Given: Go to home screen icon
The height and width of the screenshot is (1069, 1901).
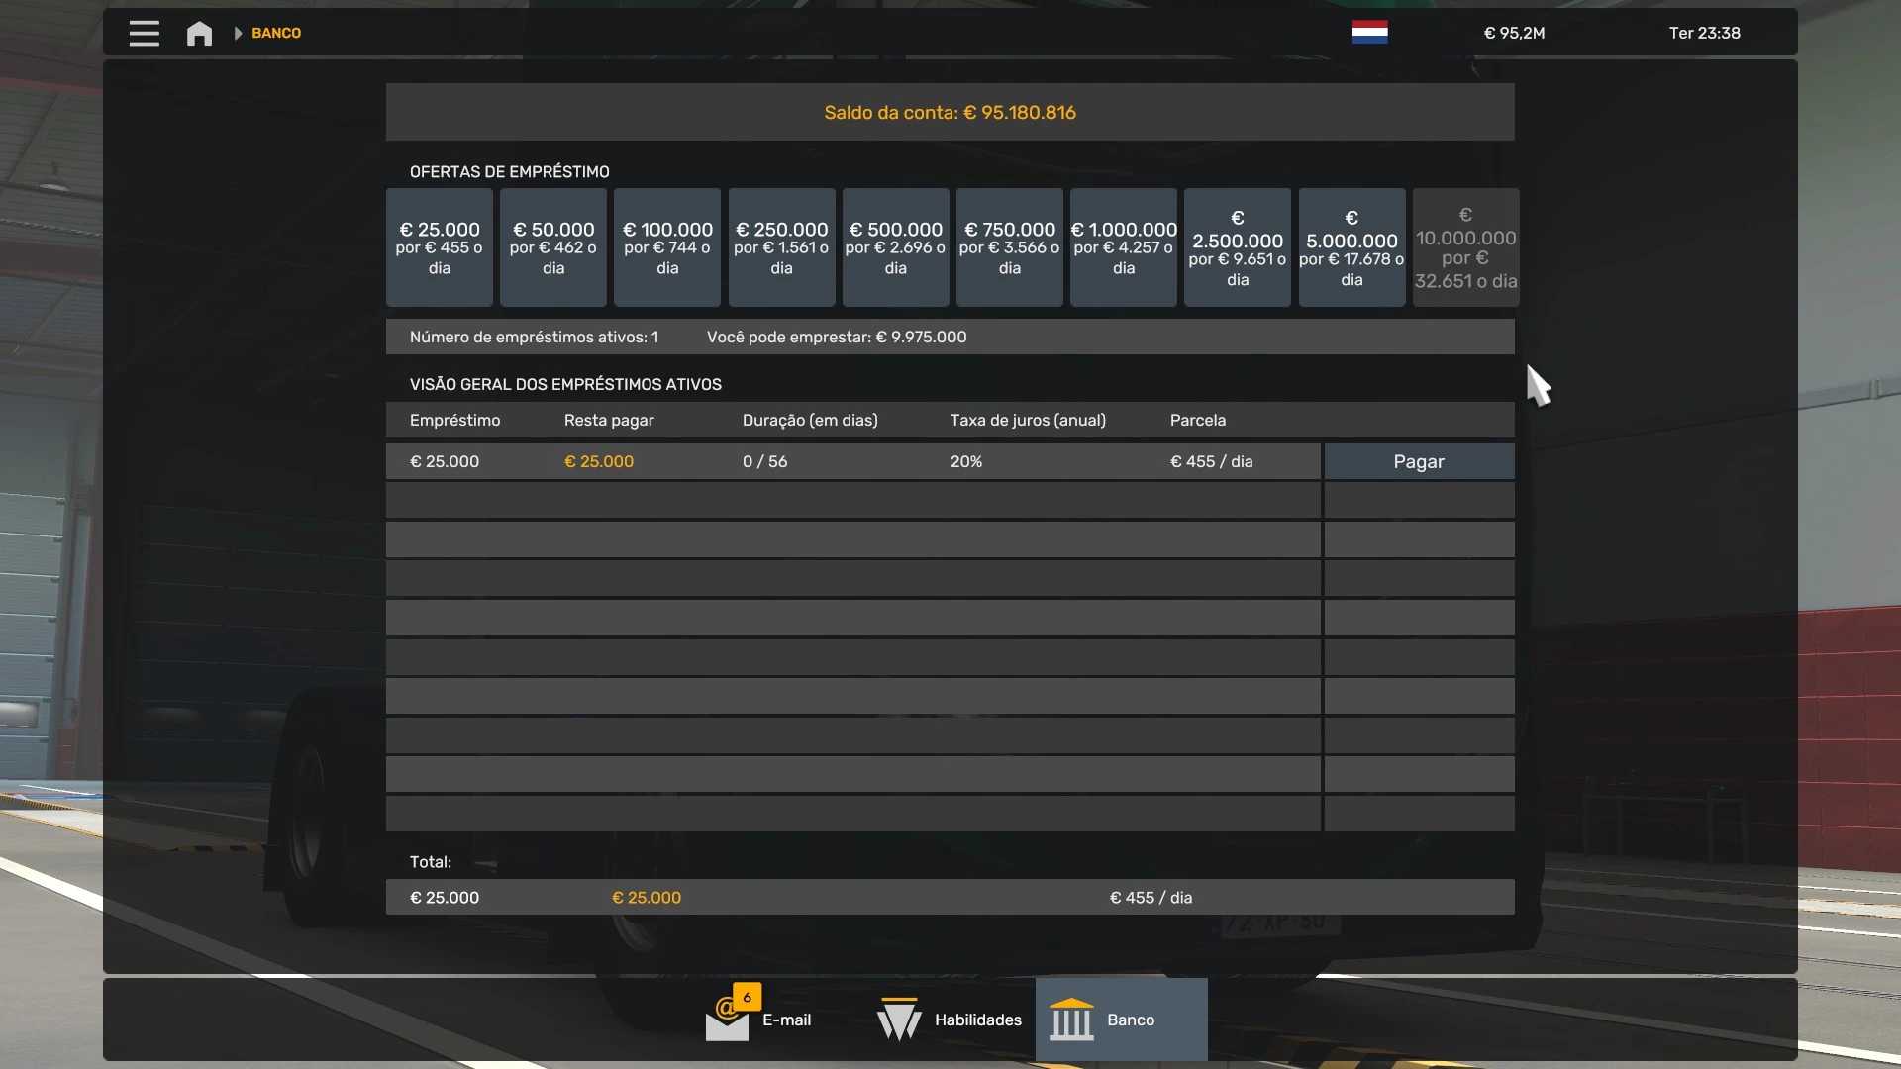Looking at the screenshot, I should [x=199, y=33].
